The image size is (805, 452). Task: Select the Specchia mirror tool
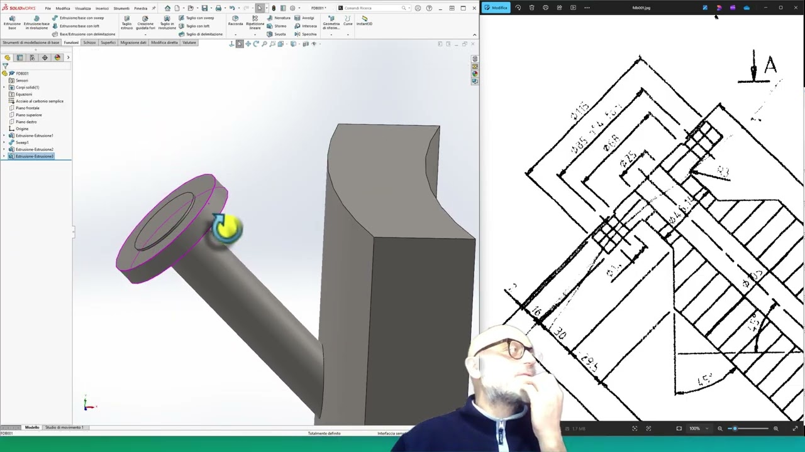point(306,34)
